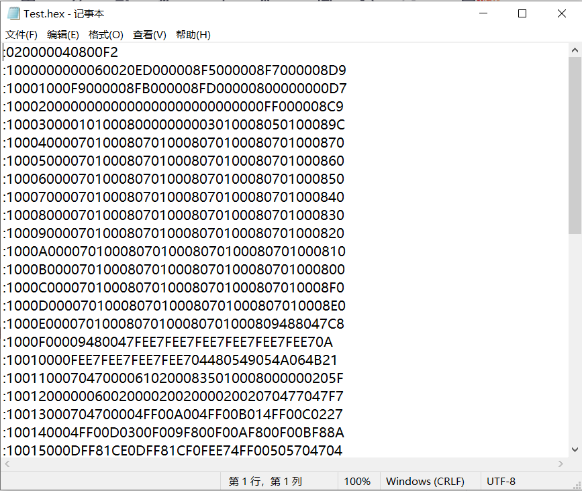Click line ending with FF000008C9
The height and width of the screenshot is (491, 582).
tap(173, 107)
